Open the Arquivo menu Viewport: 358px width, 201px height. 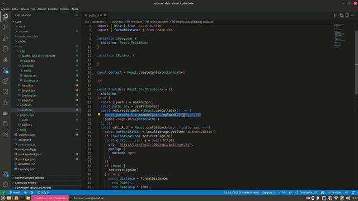tap(5, 9)
